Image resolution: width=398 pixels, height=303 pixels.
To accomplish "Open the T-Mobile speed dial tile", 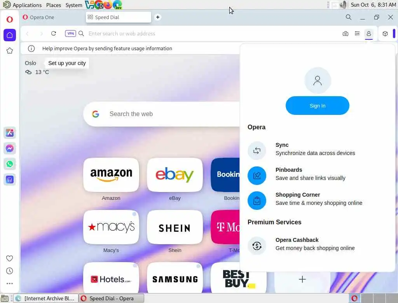I will point(225,227).
